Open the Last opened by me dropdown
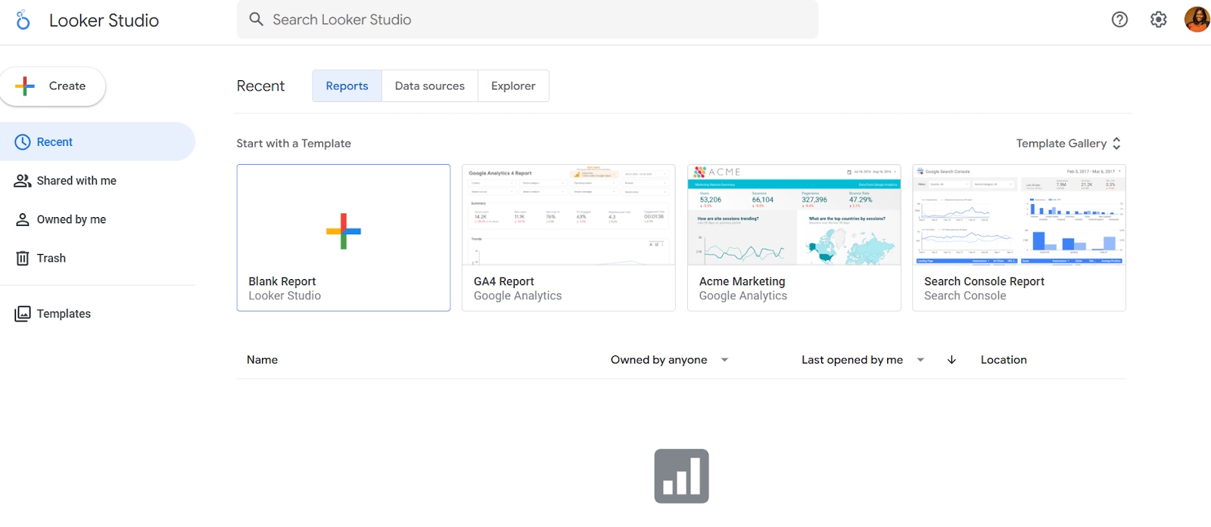The image size is (1211, 527). click(x=863, y=360)
